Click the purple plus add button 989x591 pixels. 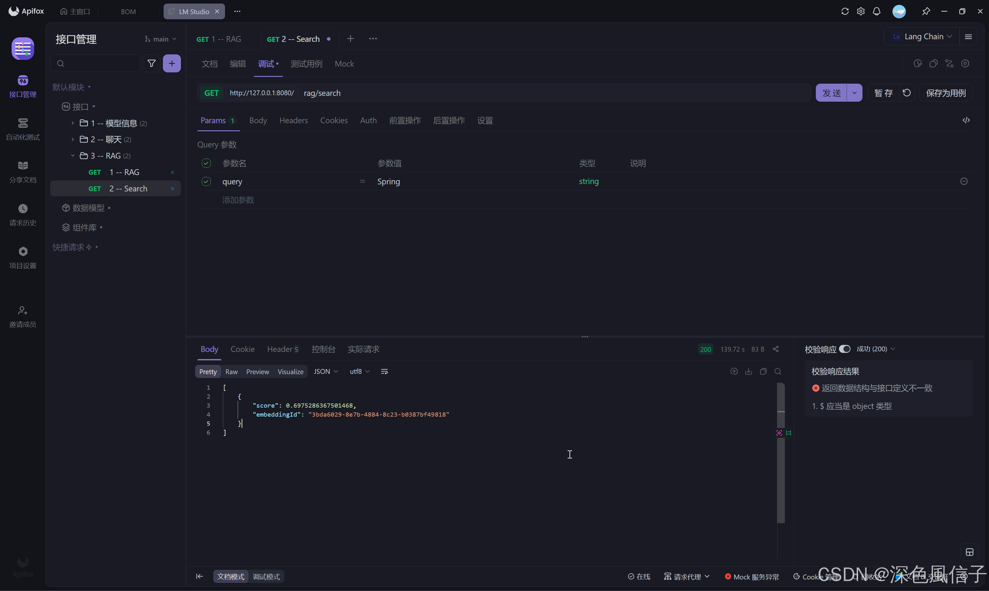pyautogui.click(x=172, y=63)
